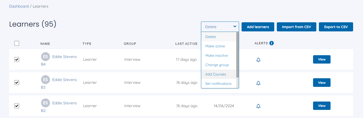Image resolution: width=364 pixels, height=118 pixels.
Task: Open the Dashboard breadcrumb link
Action: coord(19,6)
